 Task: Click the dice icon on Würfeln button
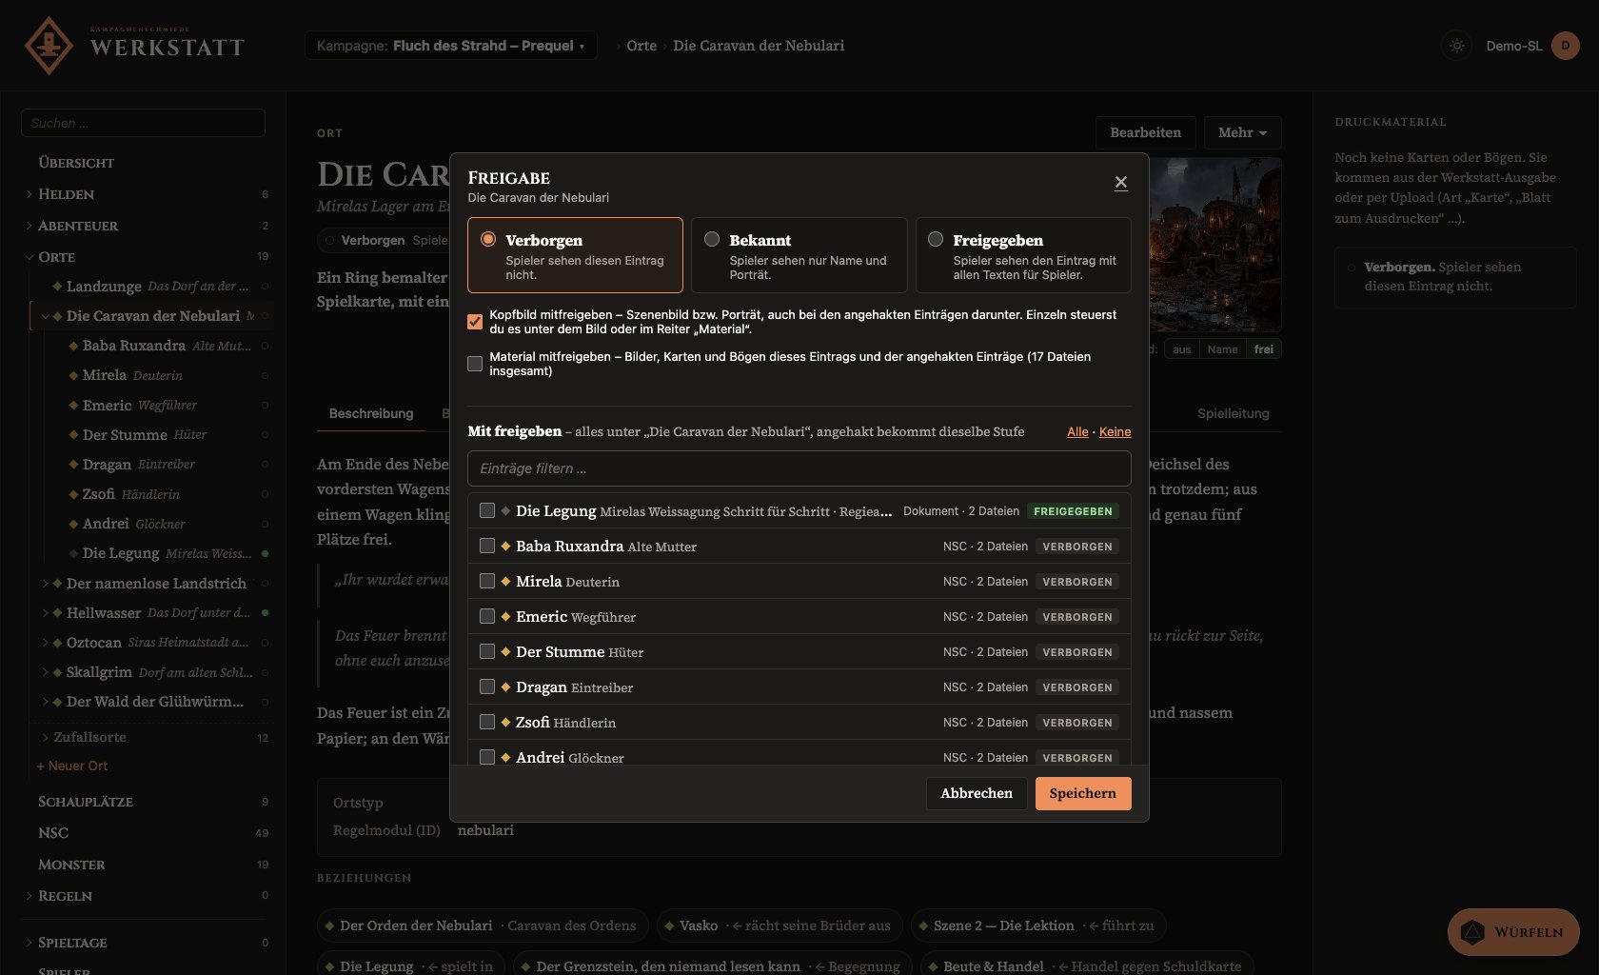[x=1472, y=932]
